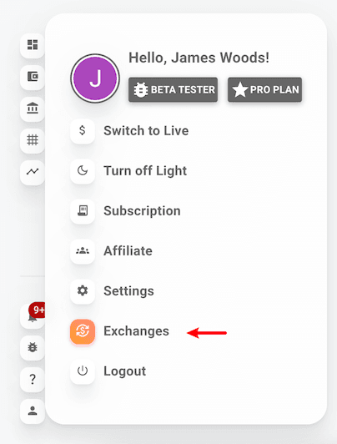This screenshot has height=444, width=337.
Task: Open the dashboard icon in sidebar
Action: pyautogui.click(x=33, y=45)
